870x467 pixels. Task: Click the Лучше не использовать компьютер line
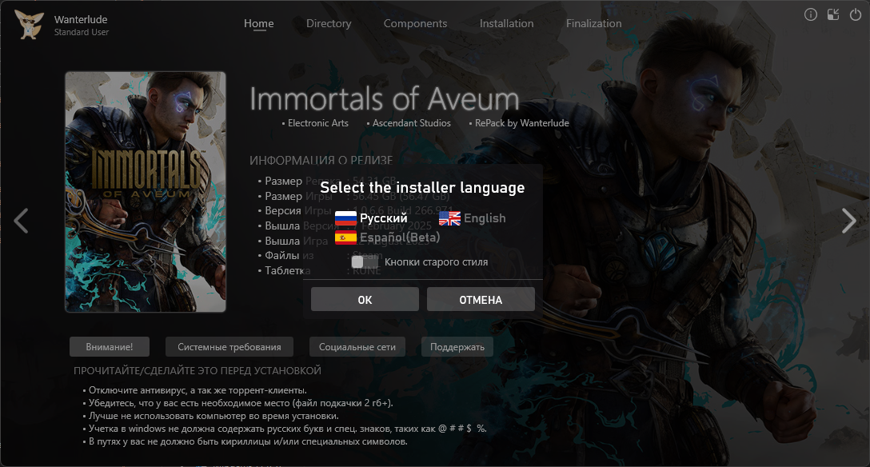click(213, 415)
